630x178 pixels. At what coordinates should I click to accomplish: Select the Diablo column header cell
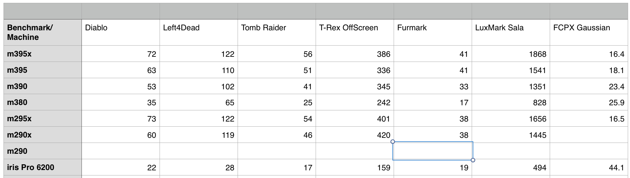120,32
